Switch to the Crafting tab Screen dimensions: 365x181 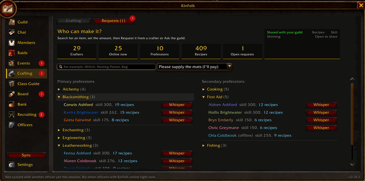click(x=73, y=21)
